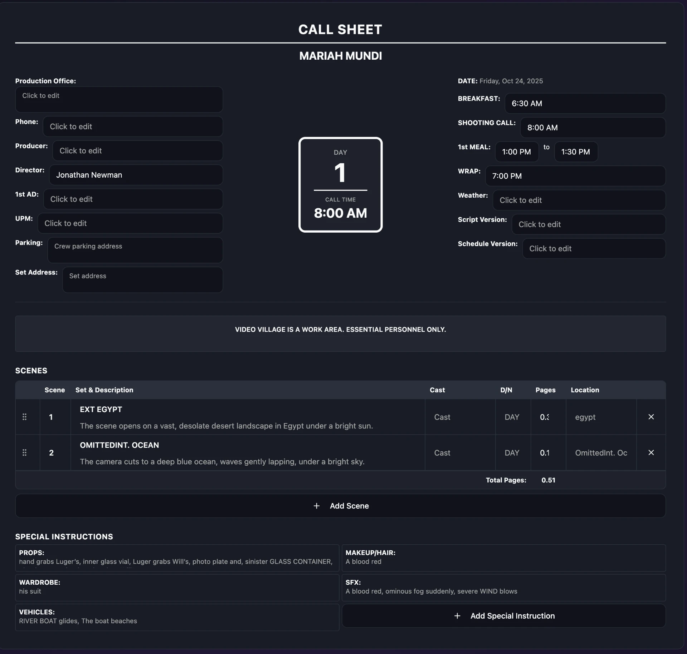The width and height of the screenshot is (687, 654).
Task: Edit the egypt location cell
Action: [x=601, y=417]
